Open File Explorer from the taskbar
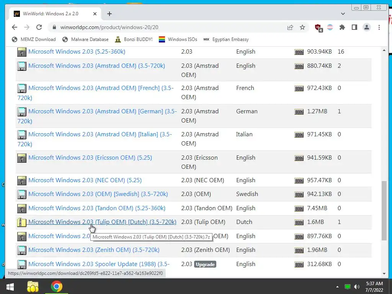 33,286
